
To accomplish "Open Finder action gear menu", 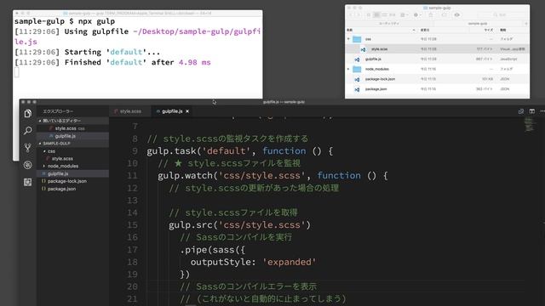I will click(417, 15).
